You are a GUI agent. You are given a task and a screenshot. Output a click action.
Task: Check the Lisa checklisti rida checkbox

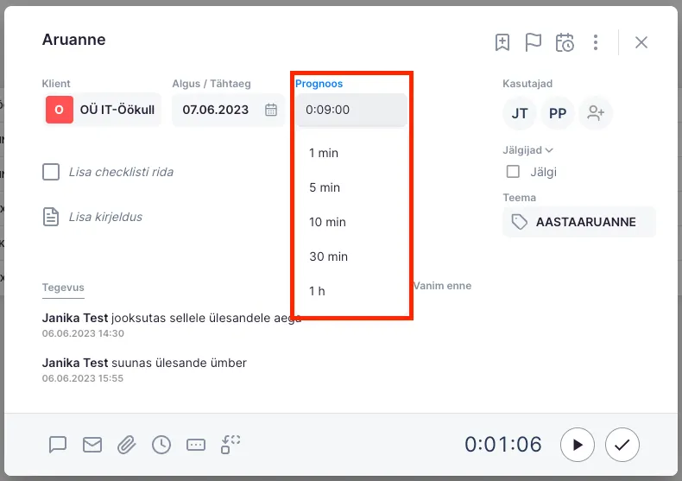pyautogui.click(x=51, y=172)
